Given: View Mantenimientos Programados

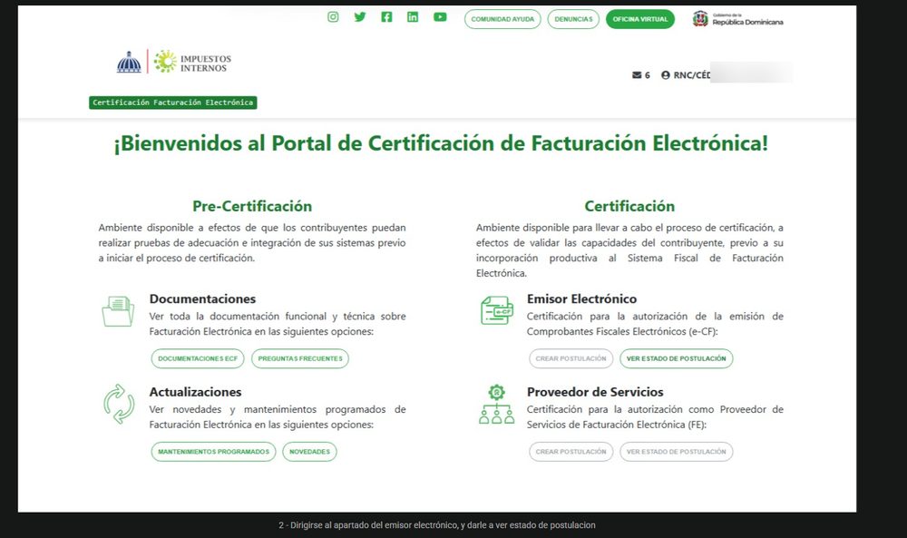Looking at the screenshot, I should pyautogui.click(x=213, y=452).
